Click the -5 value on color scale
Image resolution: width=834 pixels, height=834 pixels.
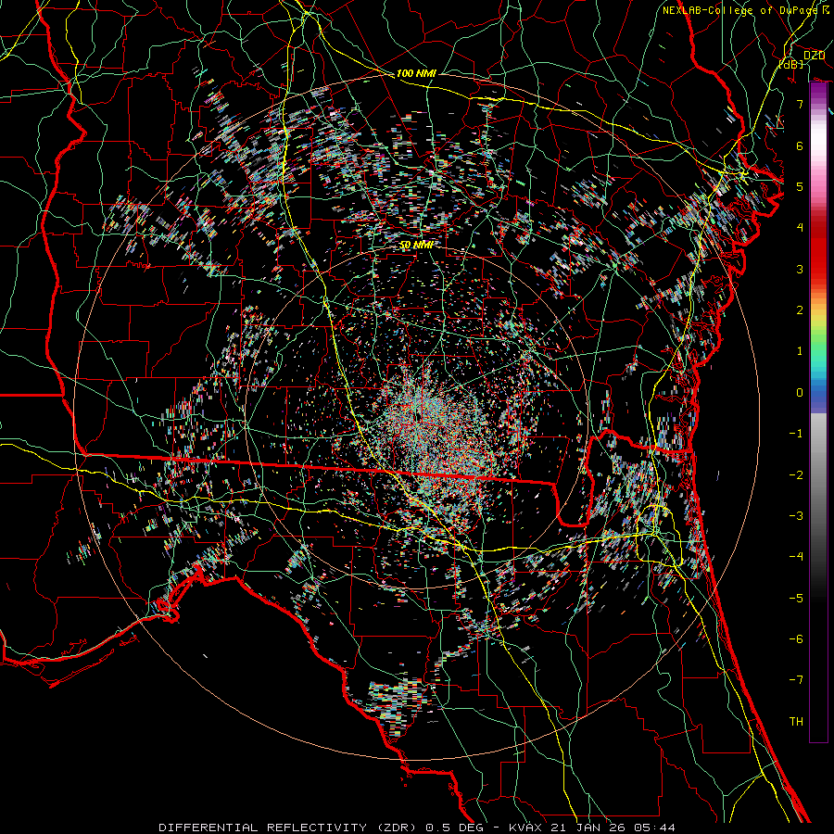pyautogui.click(x=796, y=599)
